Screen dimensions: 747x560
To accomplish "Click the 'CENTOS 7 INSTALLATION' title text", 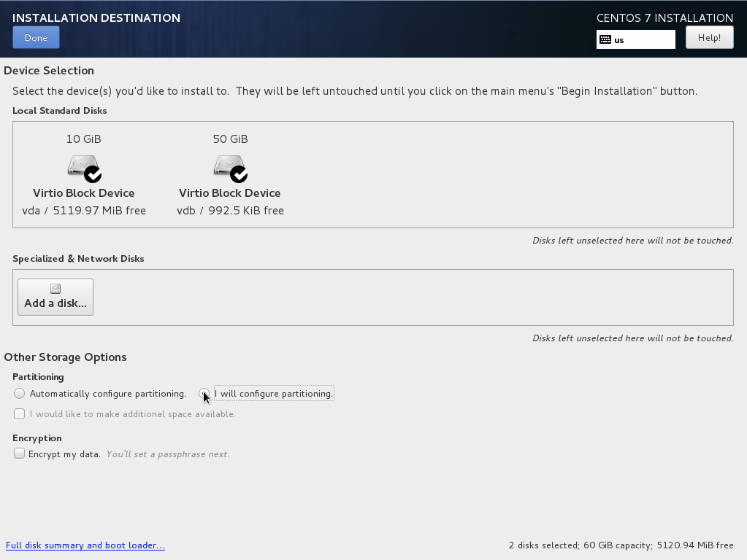I will coord(664,17).
